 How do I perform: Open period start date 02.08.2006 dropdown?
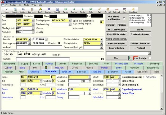click(x=30, y=39)
